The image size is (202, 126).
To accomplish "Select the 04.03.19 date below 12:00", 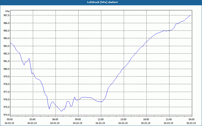I will click(x=100, y=123).
